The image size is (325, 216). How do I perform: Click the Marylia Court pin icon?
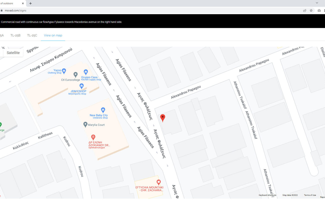point(85,125)
